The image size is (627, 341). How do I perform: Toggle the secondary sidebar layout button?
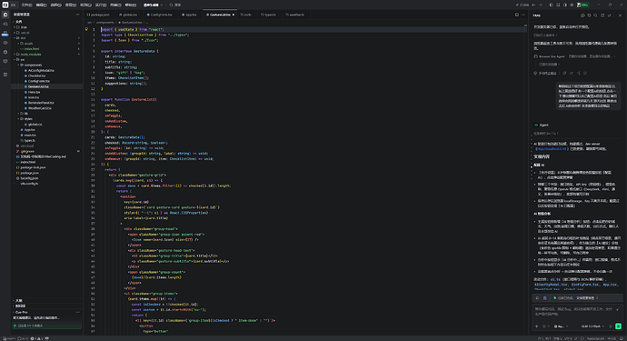564,5
